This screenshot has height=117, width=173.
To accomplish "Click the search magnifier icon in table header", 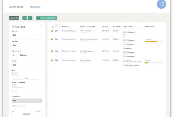I will (x=53, y=27).
